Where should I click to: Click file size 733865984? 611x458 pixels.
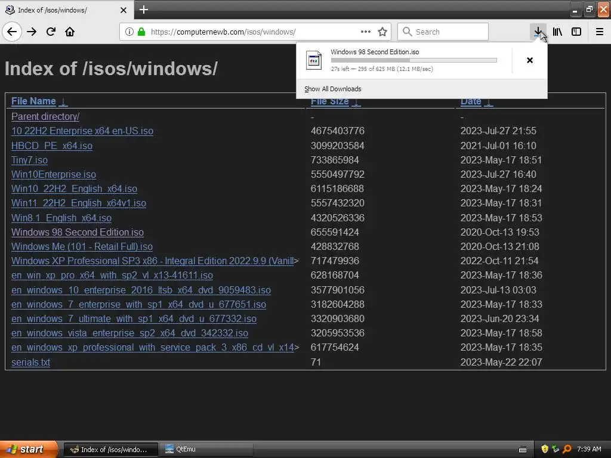tap(335, 160)
